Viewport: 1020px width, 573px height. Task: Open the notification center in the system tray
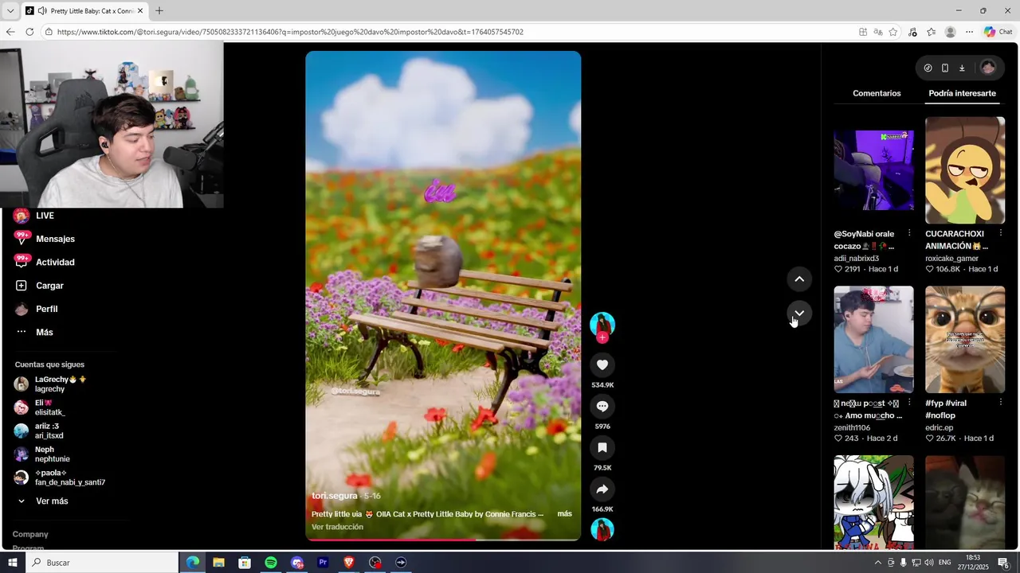[x=1003, y=563]
